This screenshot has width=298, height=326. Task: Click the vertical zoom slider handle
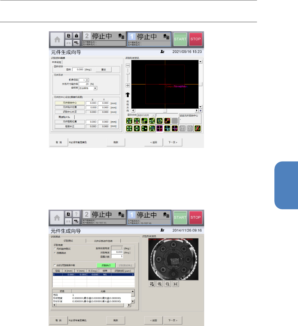(128, 74)
